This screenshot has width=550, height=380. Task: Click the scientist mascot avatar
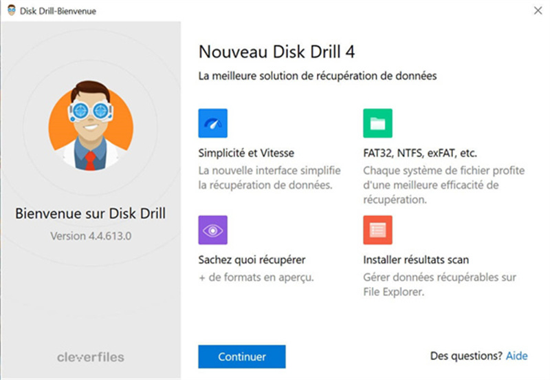[x=91, y=126]
